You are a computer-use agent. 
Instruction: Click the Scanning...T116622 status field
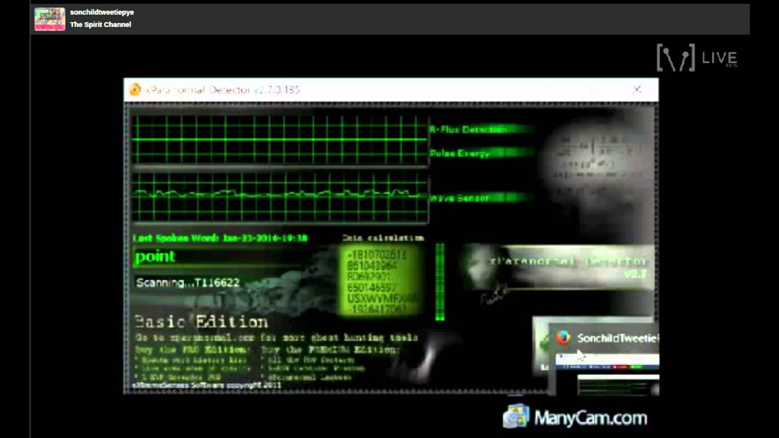pyautogui.click(x=188, y=282)
